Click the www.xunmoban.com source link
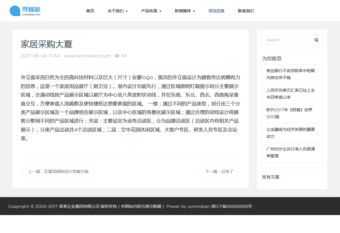 coord(87,56)
